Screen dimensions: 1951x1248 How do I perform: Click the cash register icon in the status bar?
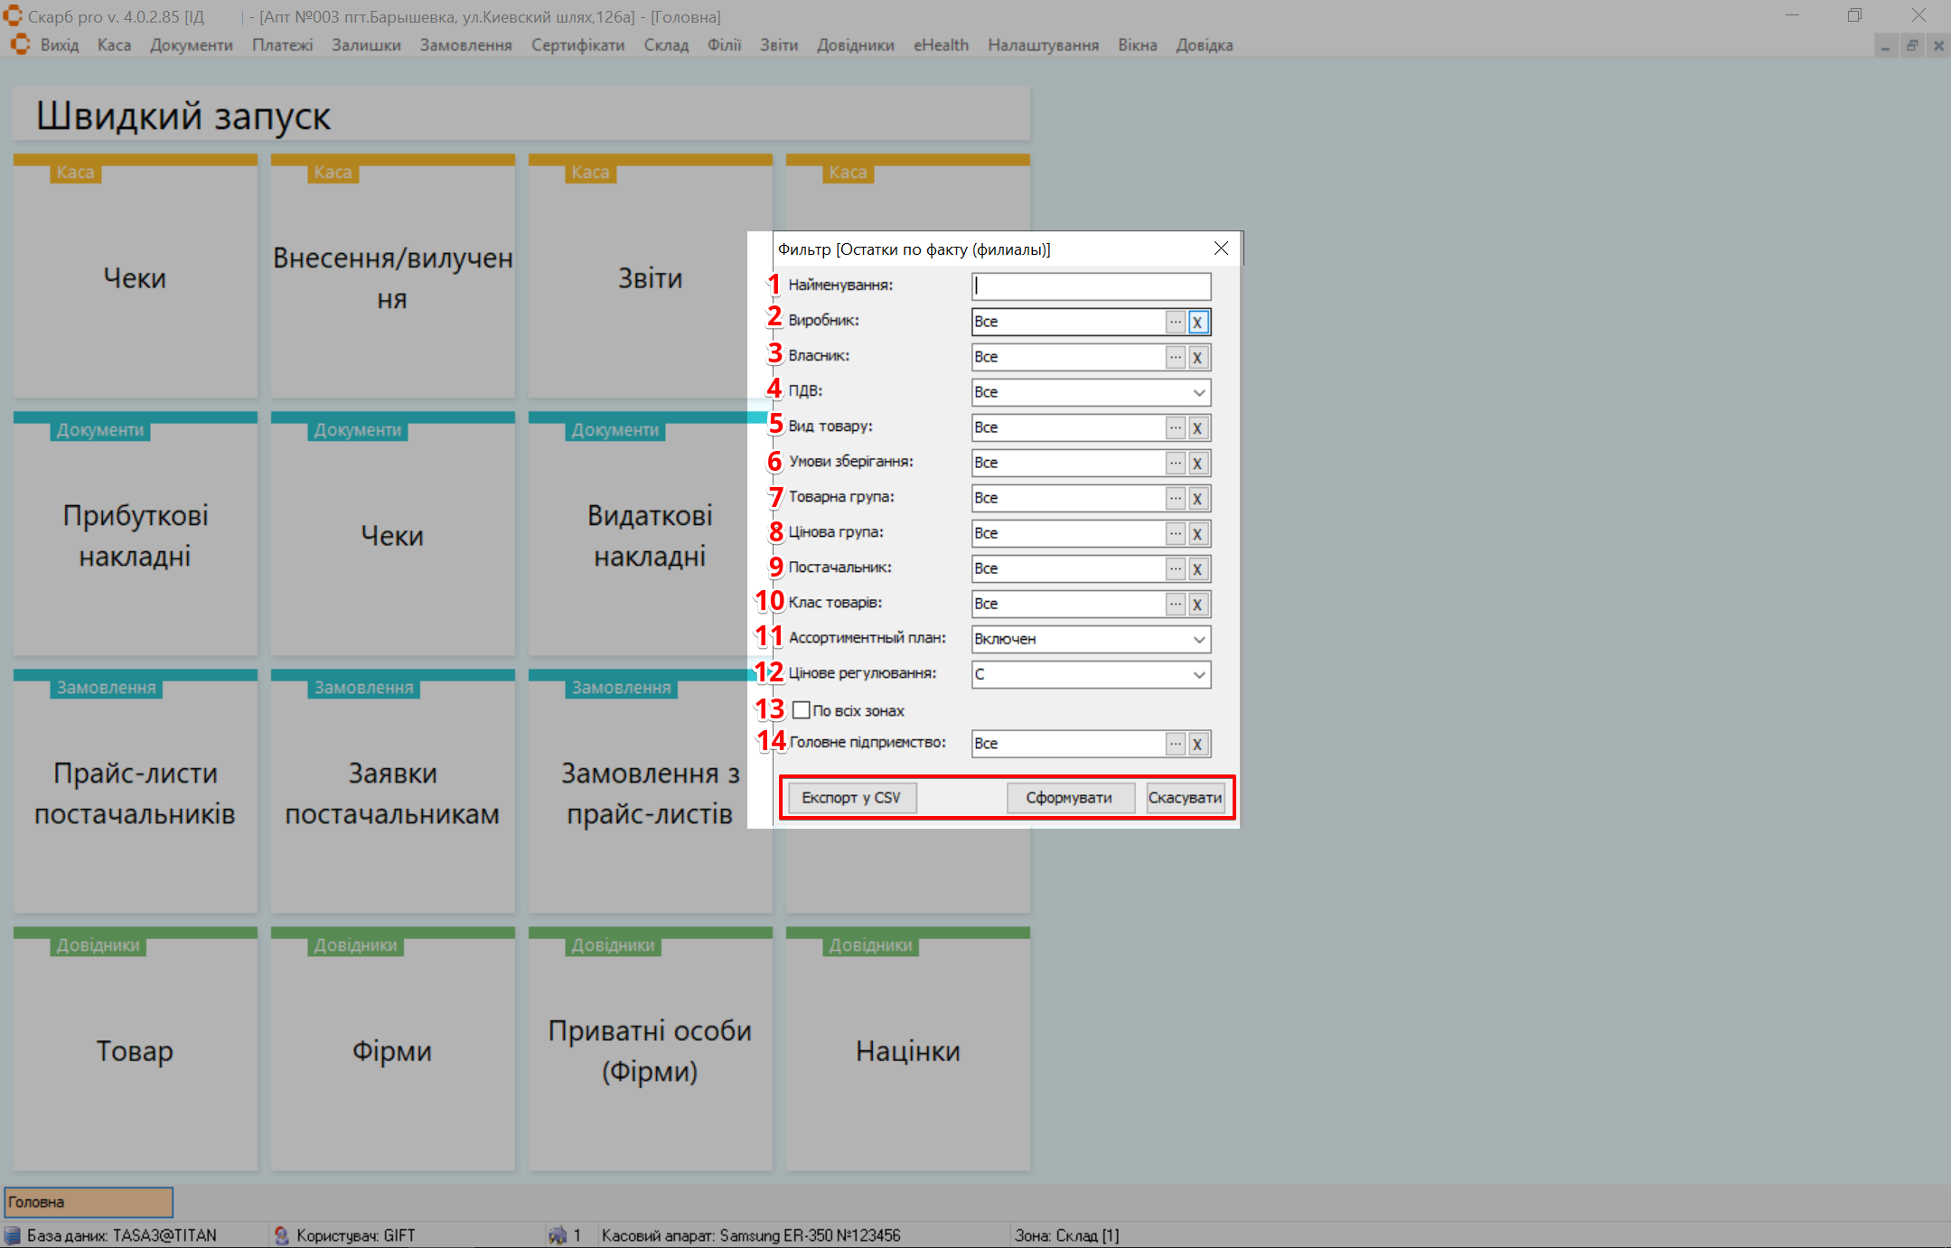click(558, 1234)
